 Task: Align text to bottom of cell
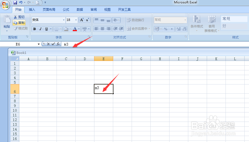108,20
